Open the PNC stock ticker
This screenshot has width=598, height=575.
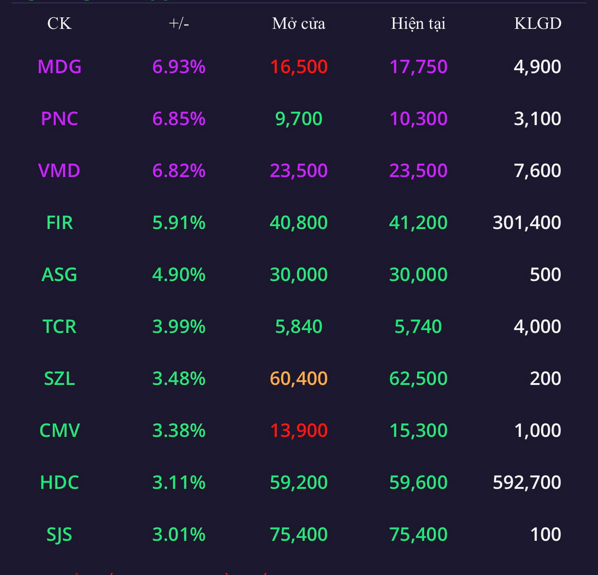click(x=60, y=119)
